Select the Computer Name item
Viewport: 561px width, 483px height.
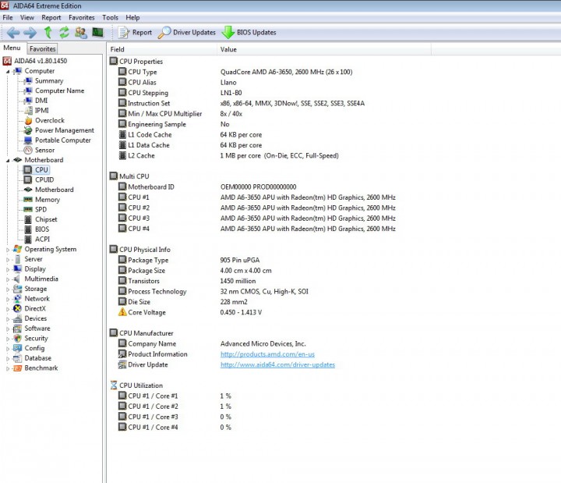point(59,91)
